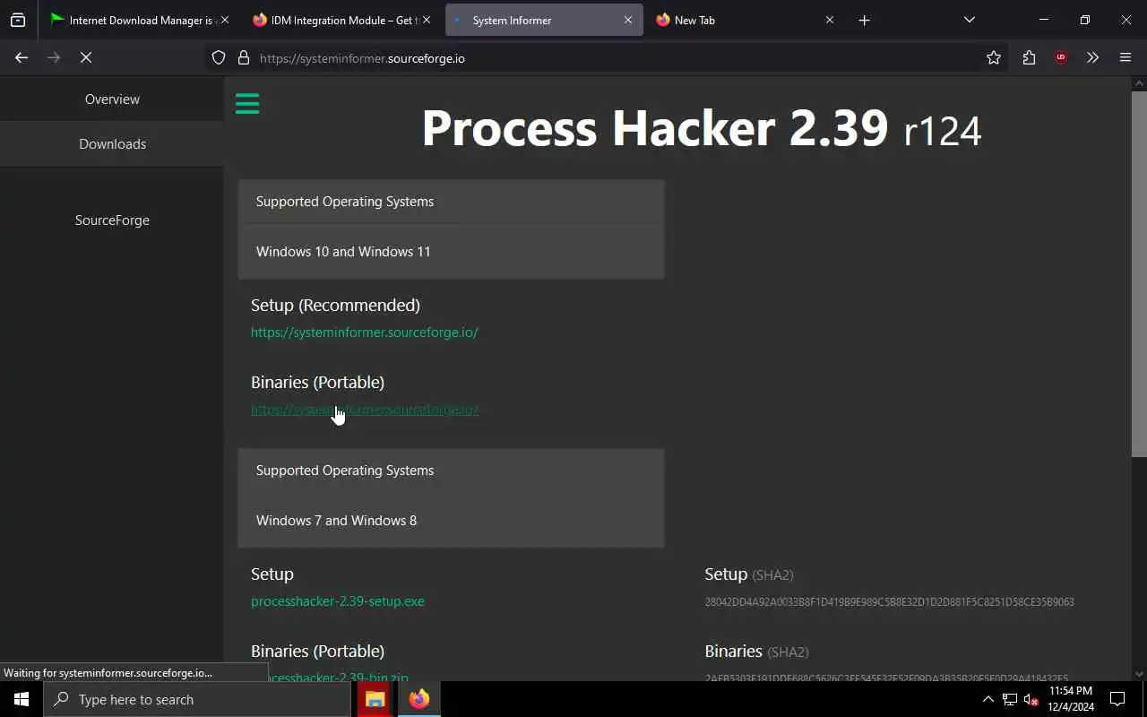Show more toolbar tools chevrons
Screen dimensions: 1147x717
pyautogui.click(x=1092, y=57)
